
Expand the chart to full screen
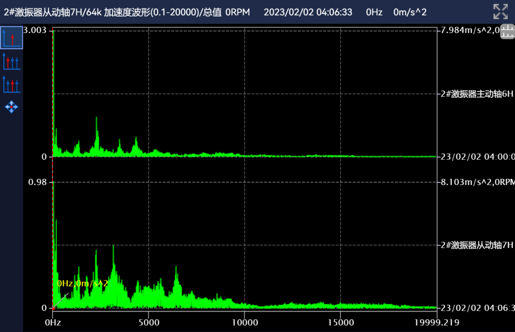tap(500, 11)
